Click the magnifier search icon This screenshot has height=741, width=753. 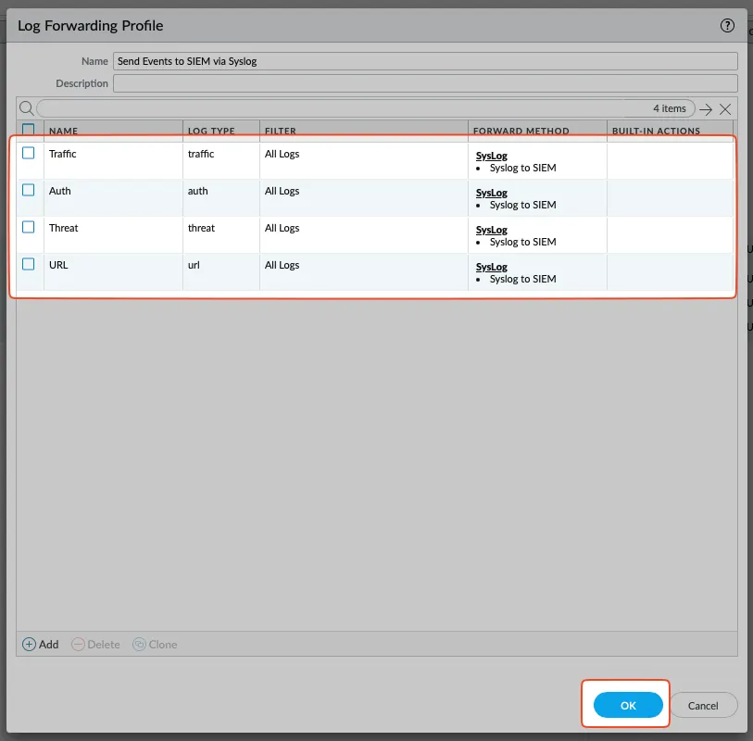click(x=27, y=108)
